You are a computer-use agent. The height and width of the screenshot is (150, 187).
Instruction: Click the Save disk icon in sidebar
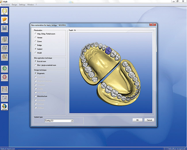5,28
